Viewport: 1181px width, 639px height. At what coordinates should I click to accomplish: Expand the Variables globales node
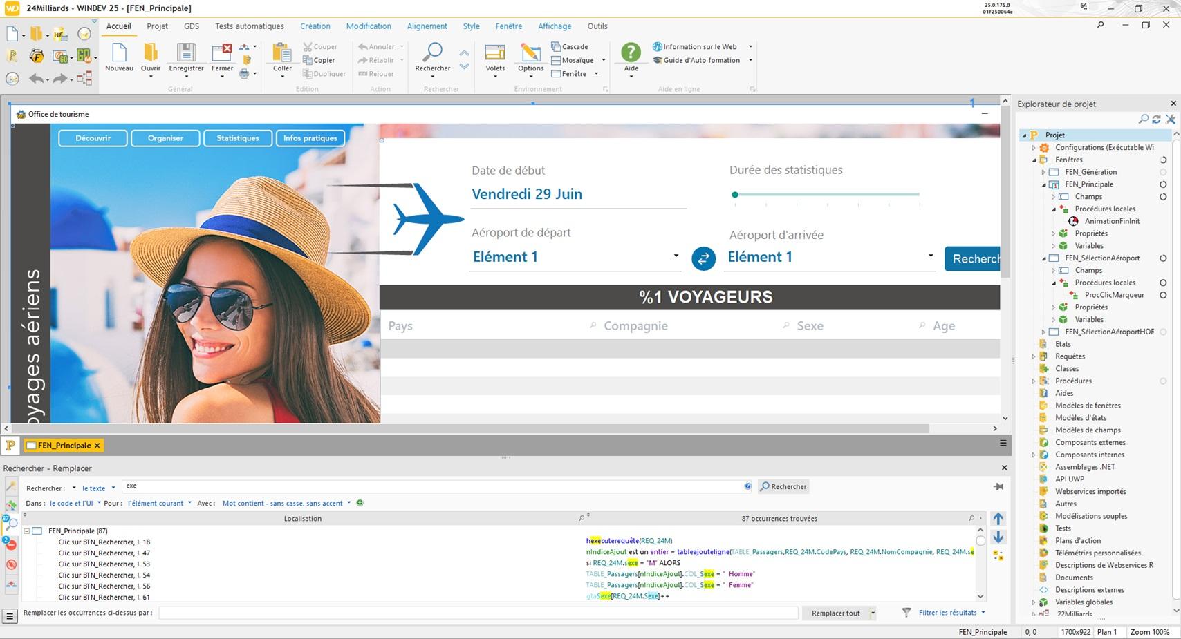tap(1034, 602)
